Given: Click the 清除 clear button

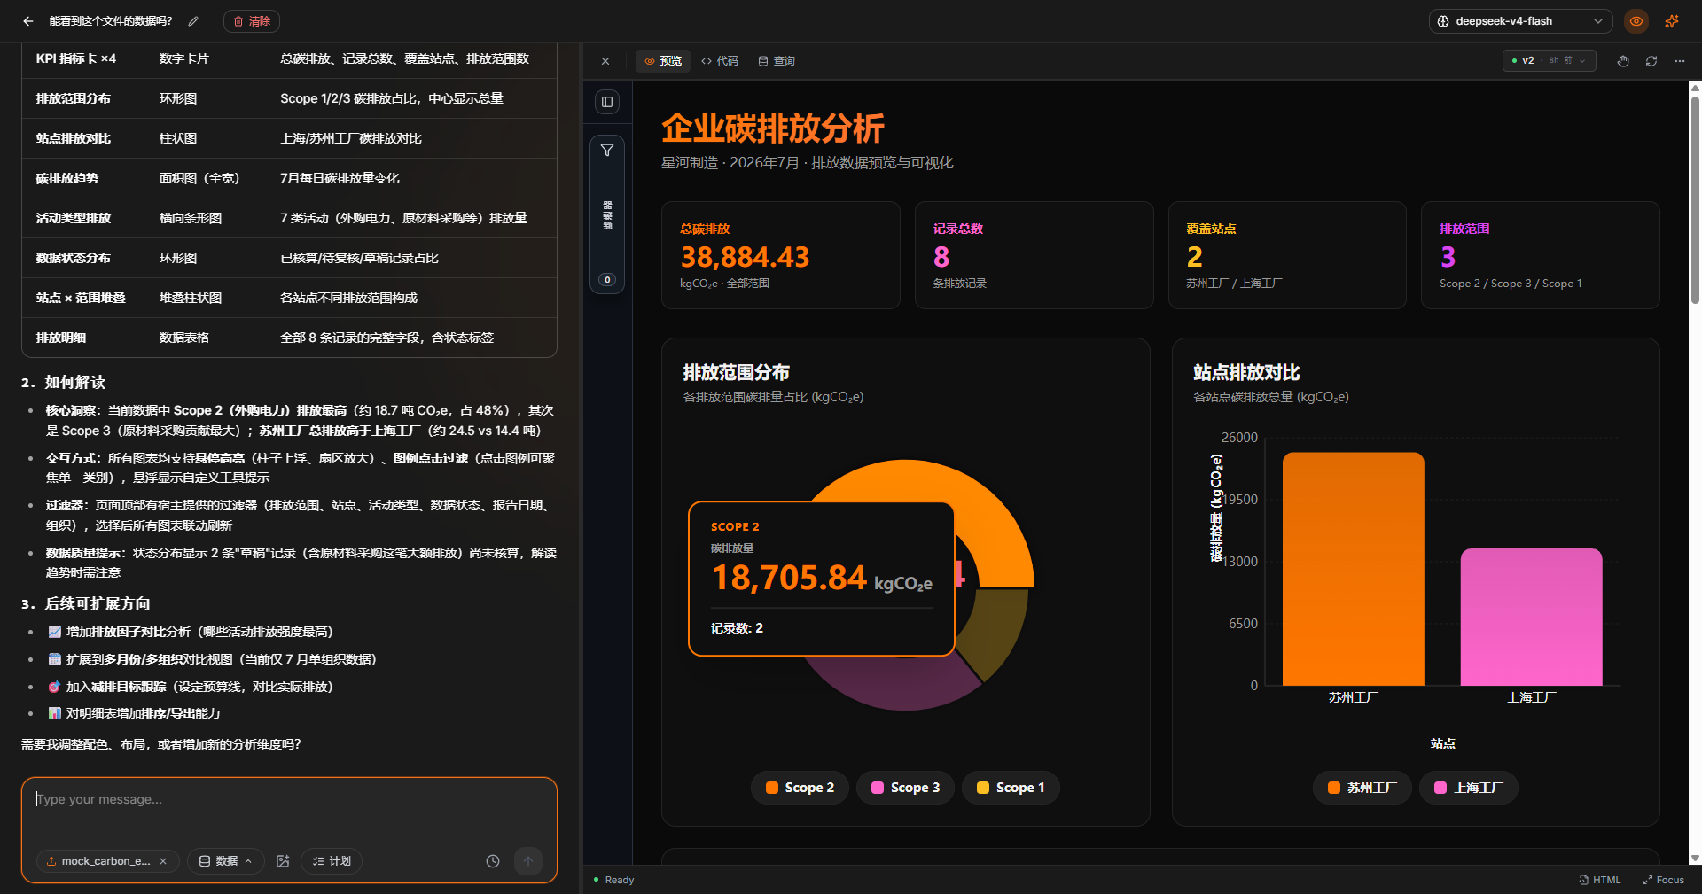Looking at the screenshot, I should (252, 21).
